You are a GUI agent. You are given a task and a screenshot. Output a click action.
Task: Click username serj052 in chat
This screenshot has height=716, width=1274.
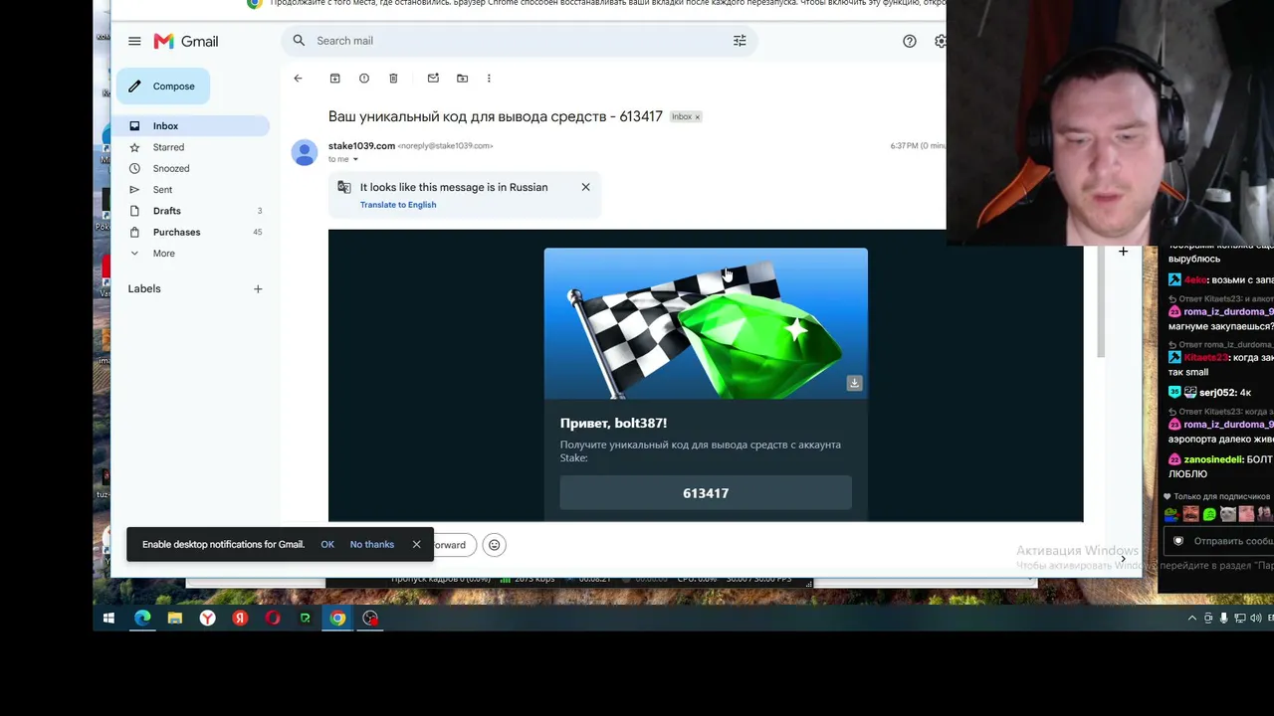[x=1218, y=393]
